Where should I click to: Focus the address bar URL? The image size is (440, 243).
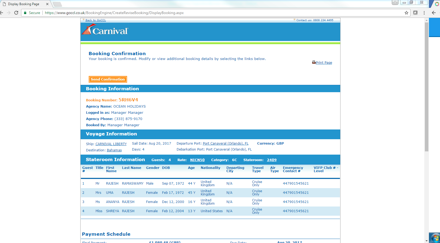tap(114, 13)
